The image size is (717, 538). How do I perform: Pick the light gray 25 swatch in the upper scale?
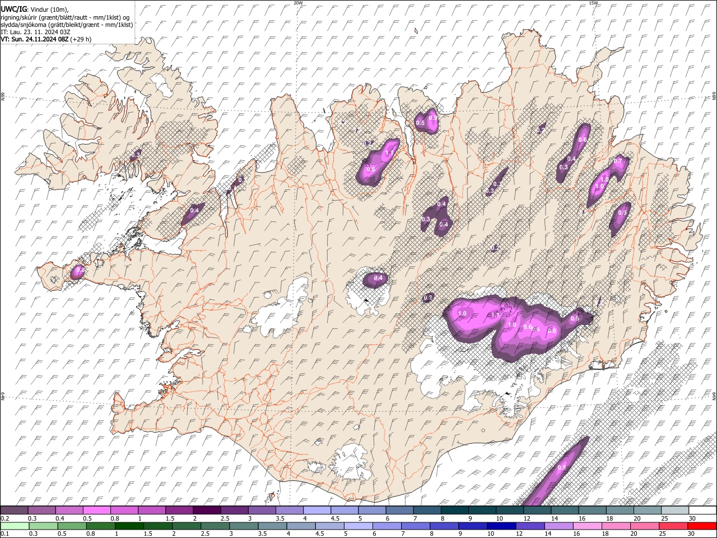click(675, 511)
